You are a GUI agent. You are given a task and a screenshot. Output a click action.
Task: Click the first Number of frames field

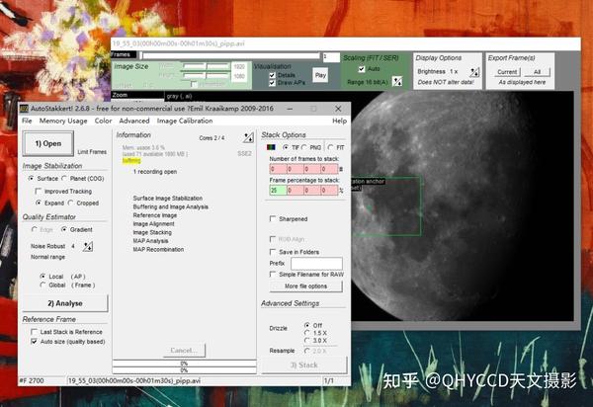pos(279,169)
